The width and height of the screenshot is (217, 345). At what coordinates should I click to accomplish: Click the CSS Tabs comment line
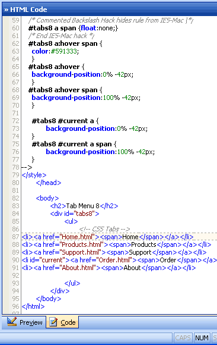104,229
